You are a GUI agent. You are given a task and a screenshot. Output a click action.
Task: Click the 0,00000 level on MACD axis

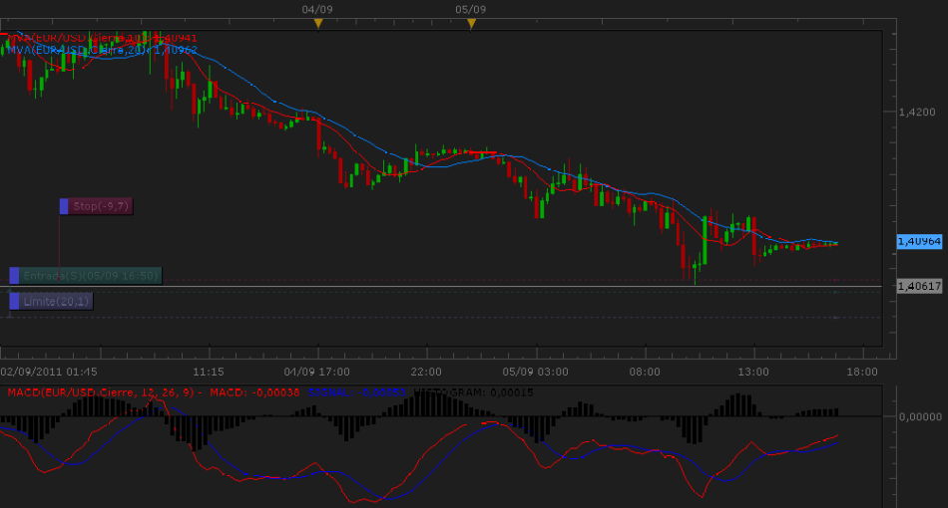[920, 416]
